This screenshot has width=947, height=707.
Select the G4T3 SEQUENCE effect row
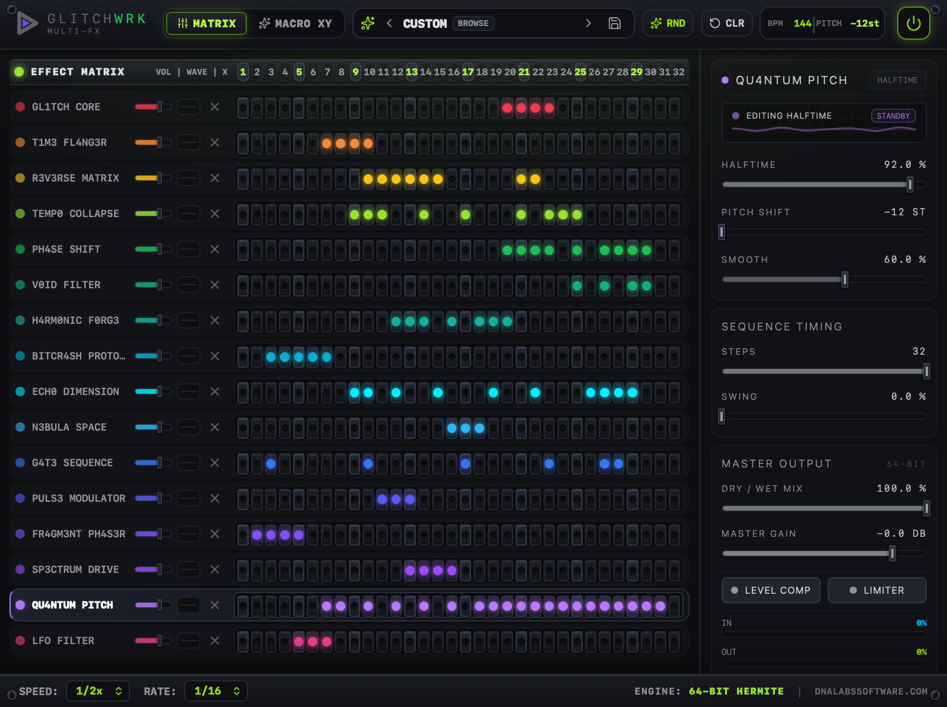[x=349, y=463]
